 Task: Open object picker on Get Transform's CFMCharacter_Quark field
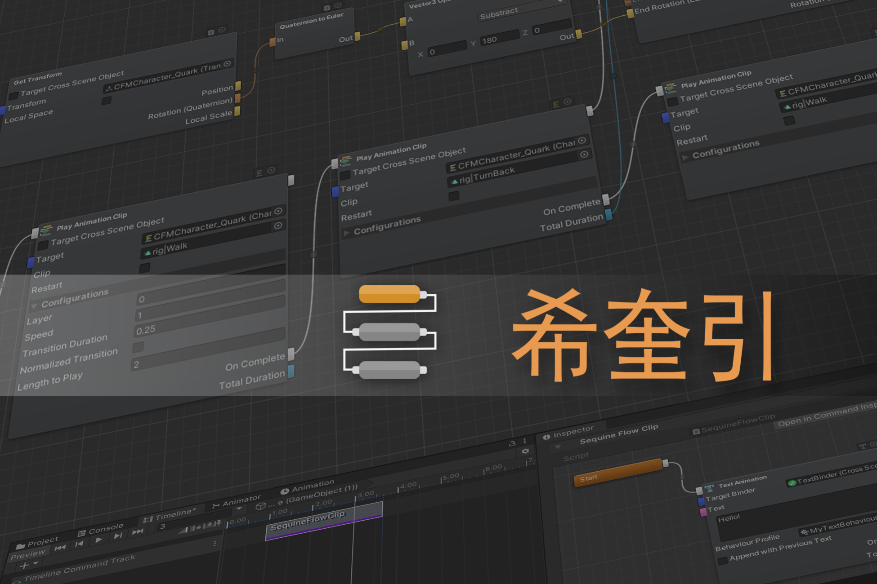[x=227, y=64]
